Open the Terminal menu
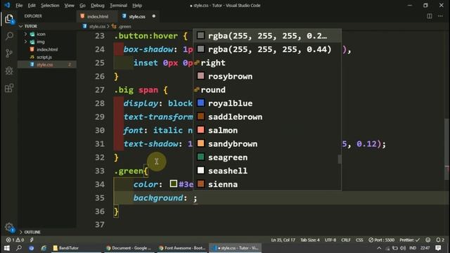The image size is (450, 253). coord(119,5)
